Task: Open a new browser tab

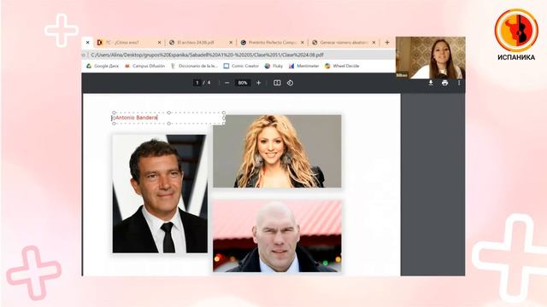Action: (387, 43)
